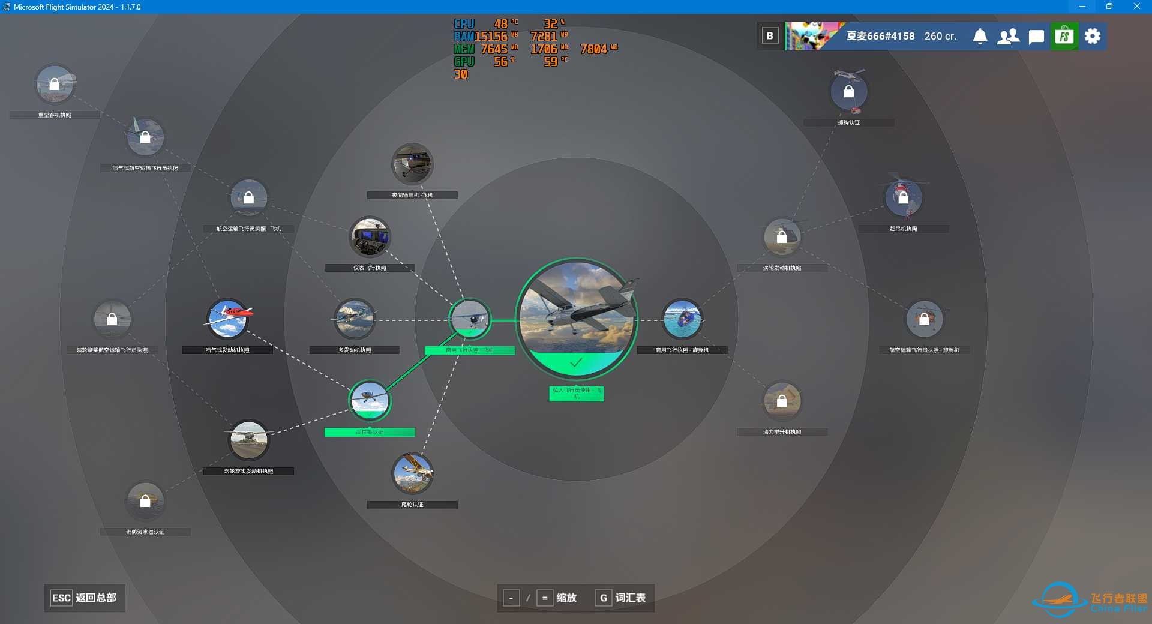Click the profile avatar picture

tap(813, 36)
